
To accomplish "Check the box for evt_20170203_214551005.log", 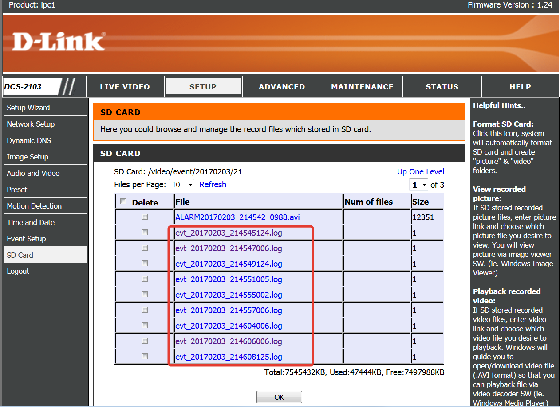I will point(145,279).
